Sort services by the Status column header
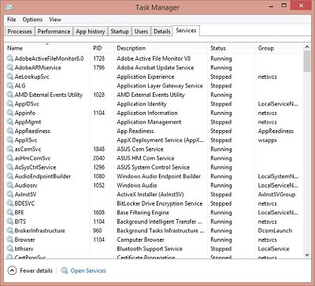 (x=218, y=48)
